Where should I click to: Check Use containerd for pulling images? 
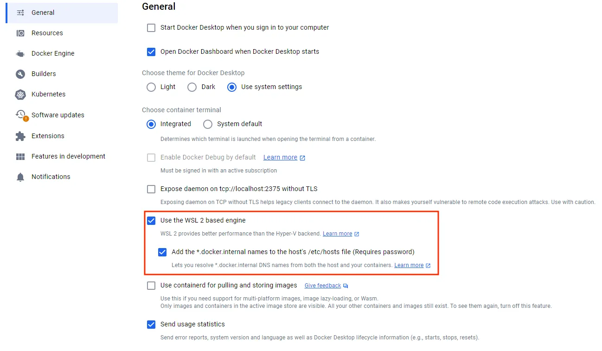151,286
